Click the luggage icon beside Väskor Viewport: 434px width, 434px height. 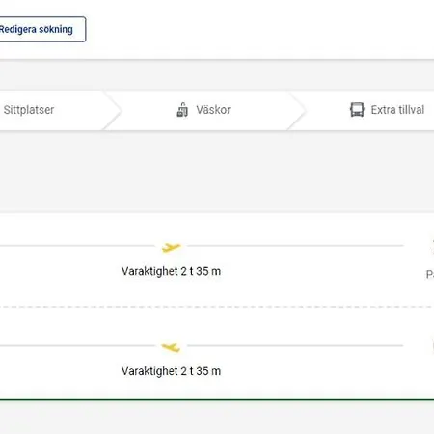tap(182, 110)
